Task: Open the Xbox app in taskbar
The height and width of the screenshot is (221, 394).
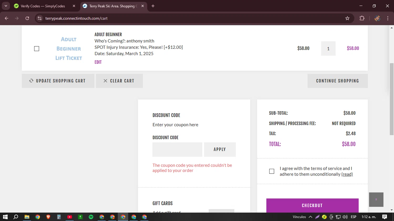Action: pos(80,217)
